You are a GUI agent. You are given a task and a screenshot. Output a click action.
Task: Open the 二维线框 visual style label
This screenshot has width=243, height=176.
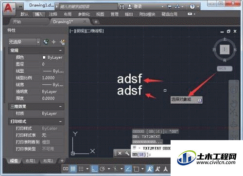click(95, 31)
